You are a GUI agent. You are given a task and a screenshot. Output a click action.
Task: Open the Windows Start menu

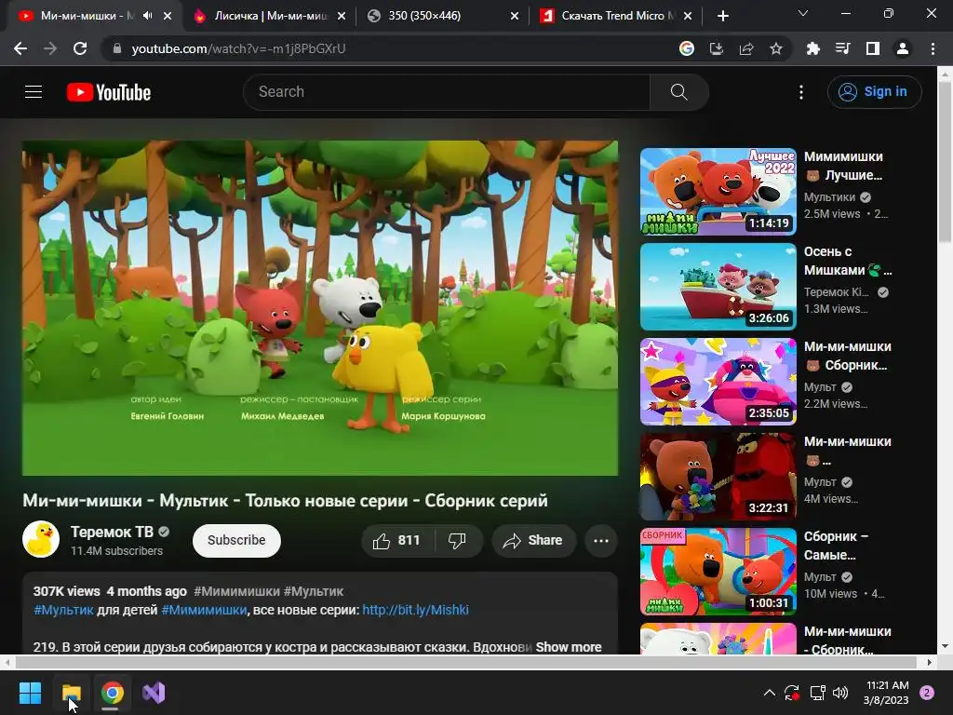[30, 693]
